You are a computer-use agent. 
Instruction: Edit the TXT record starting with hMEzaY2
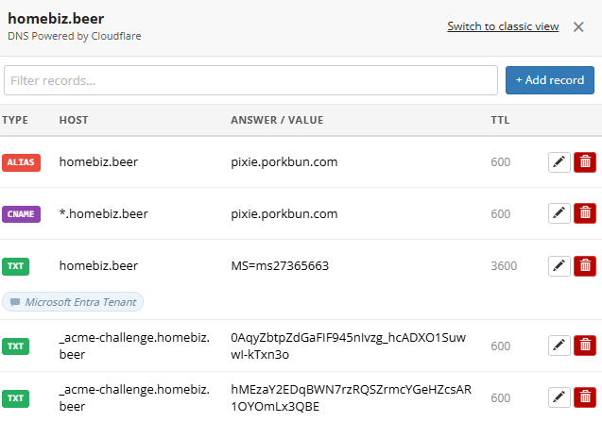(x=559, y=397)
